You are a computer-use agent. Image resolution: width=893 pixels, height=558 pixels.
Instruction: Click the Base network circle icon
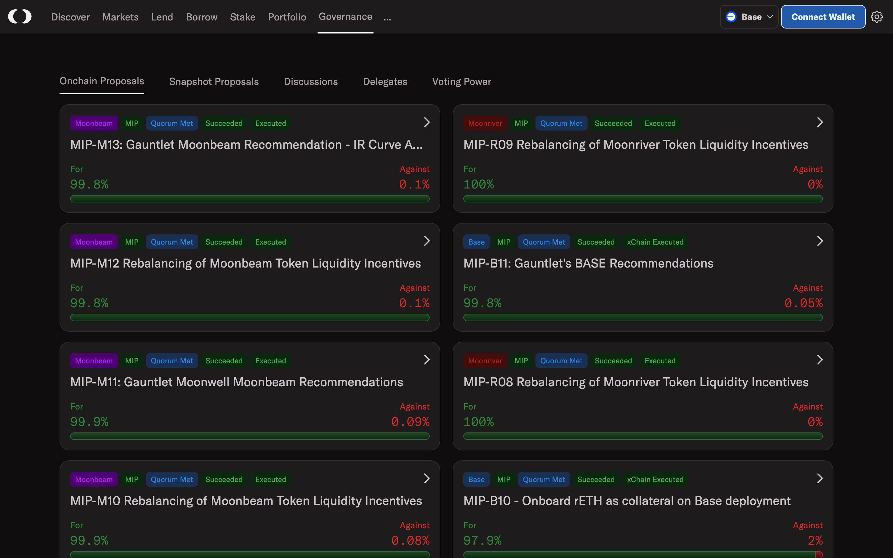[x=732, y=17]
